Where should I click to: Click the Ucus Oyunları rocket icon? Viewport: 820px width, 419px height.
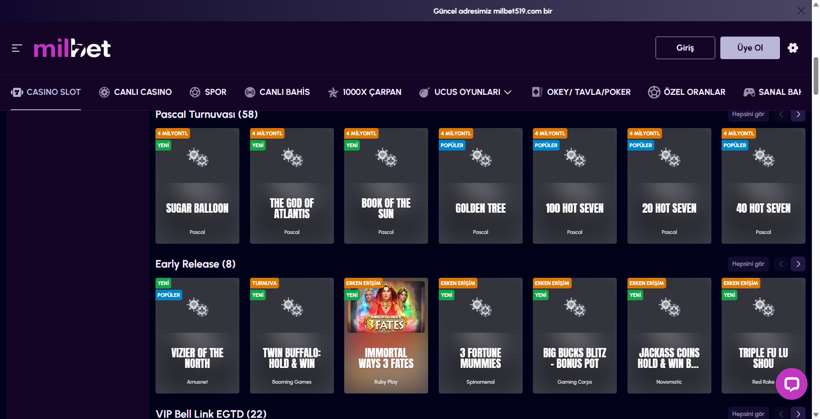coord(424,92)
